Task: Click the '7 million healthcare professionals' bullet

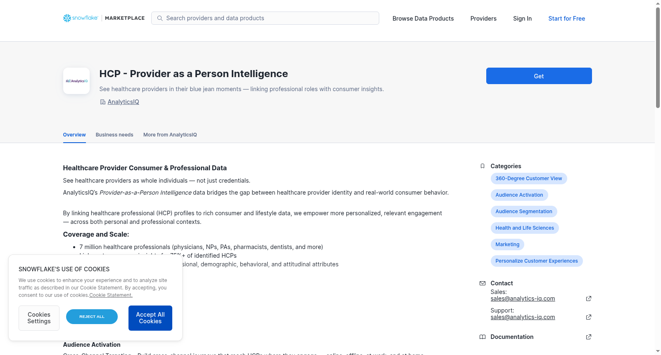Action: point(201,247)
